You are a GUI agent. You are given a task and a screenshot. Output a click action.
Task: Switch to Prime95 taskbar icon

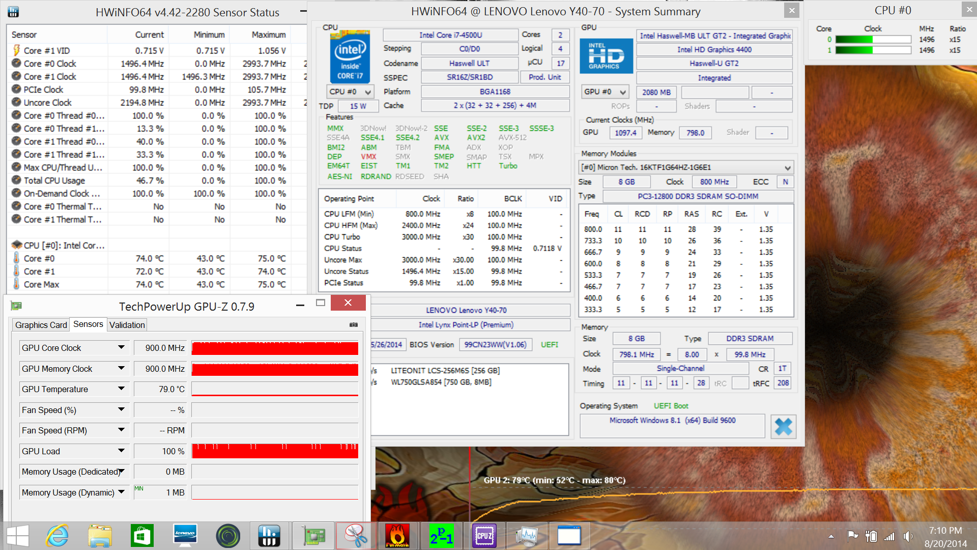(x=441, y=536)
